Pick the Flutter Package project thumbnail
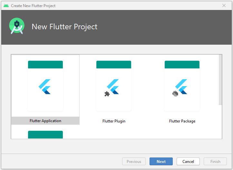 182,86
